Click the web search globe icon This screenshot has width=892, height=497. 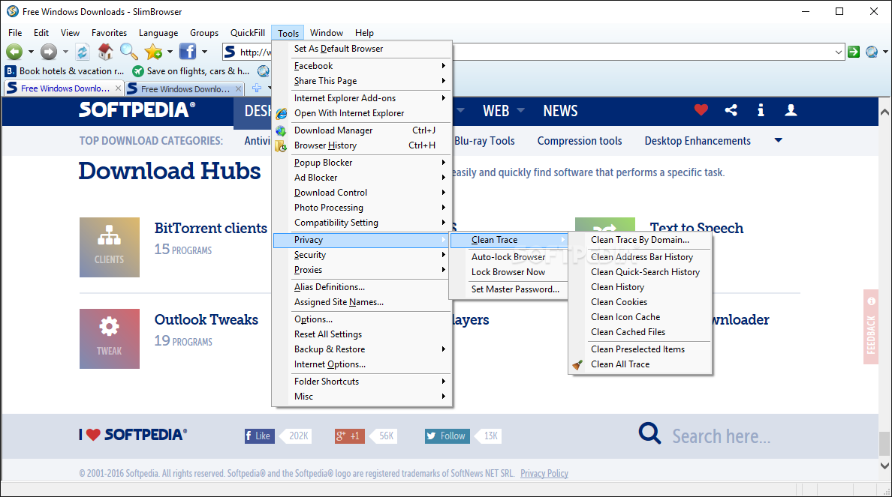(871, 52)
